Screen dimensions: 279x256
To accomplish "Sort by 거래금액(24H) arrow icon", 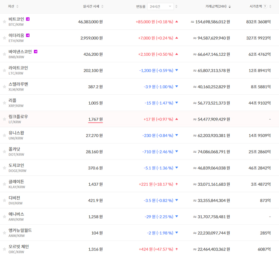I will 230,6.
